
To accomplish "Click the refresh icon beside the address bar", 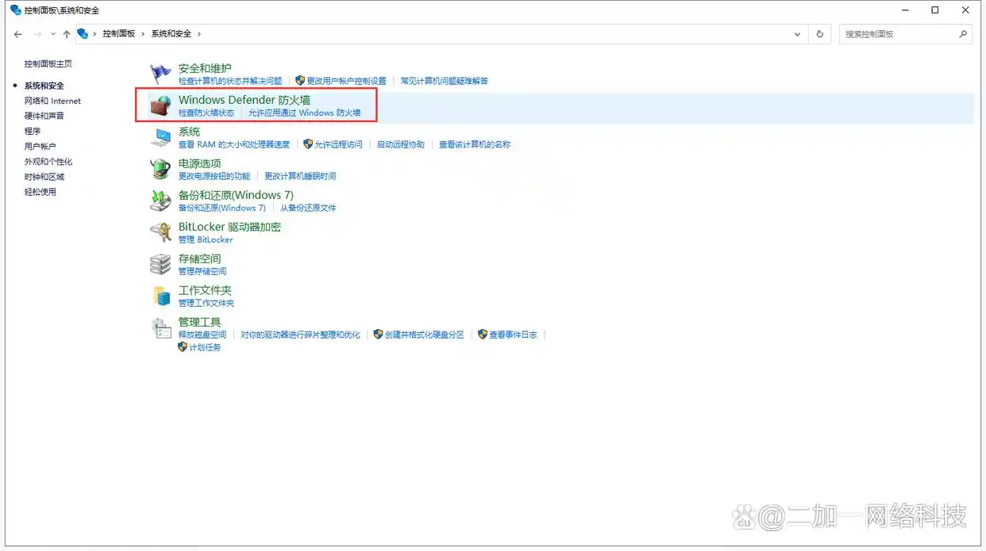I will pos(819,34).
